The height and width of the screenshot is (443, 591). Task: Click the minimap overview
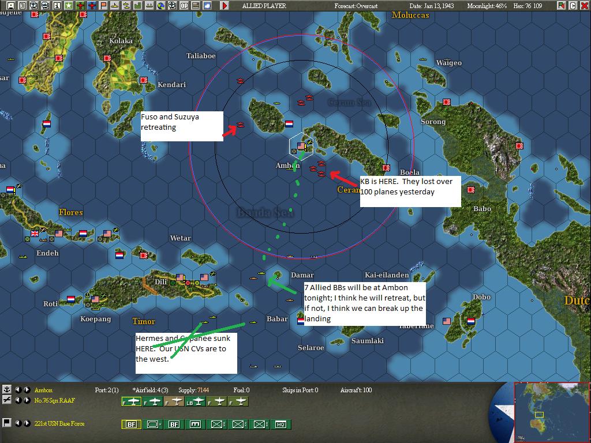(x=551, y=412)
